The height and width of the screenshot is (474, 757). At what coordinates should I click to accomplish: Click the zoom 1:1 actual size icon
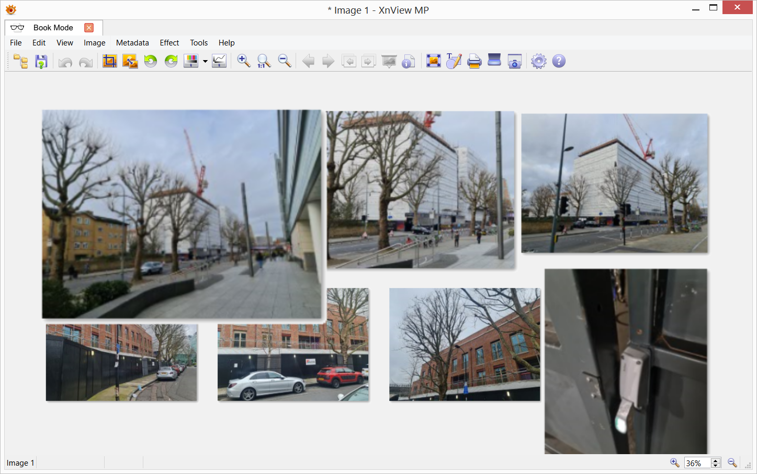[x=264, y=61]
